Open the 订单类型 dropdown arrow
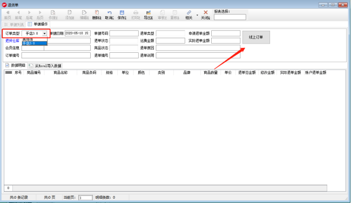This screenshot has height=203, width=351. coord(44,33)
